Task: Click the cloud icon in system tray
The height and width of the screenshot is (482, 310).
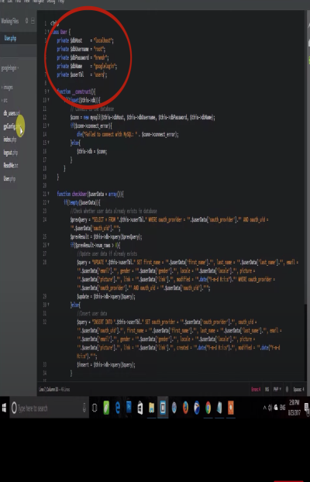Action: (x=276, y=408)
